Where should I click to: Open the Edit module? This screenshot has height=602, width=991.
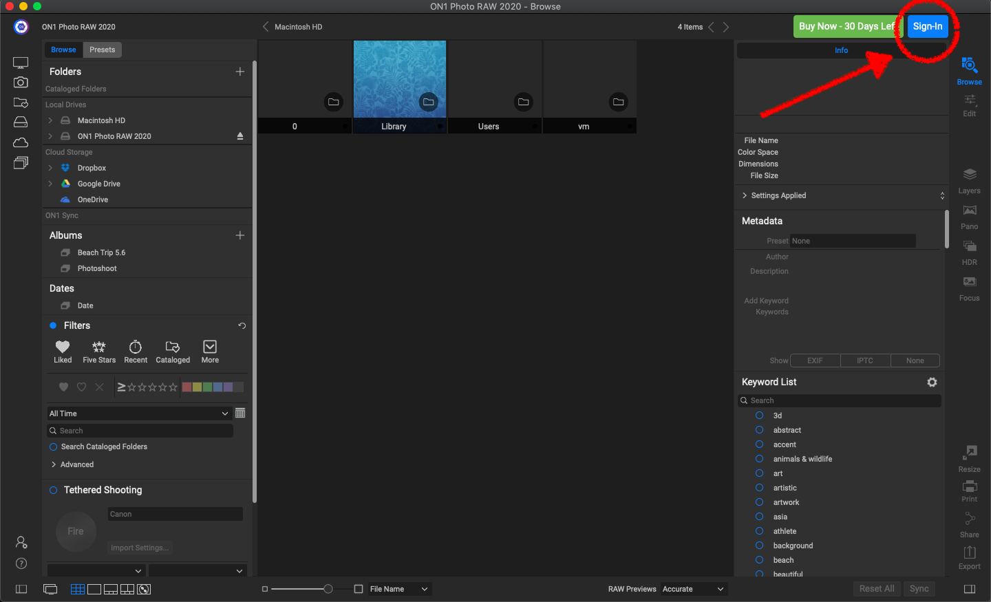[969, 105]
